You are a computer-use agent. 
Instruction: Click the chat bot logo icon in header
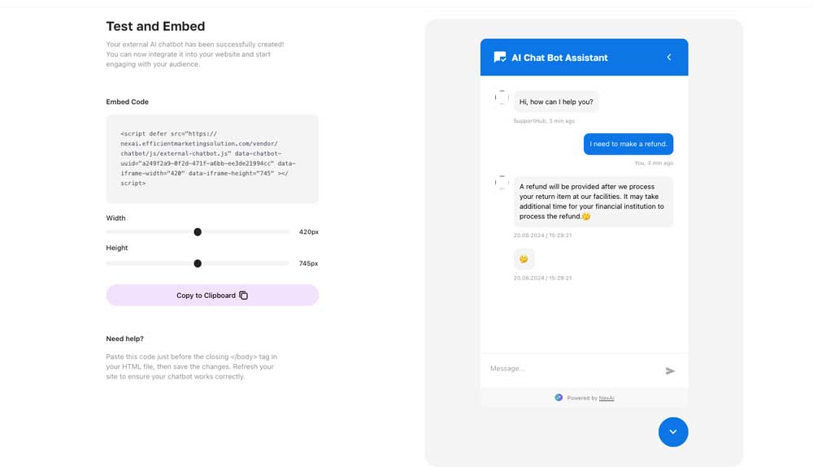[x=500, y=58]
